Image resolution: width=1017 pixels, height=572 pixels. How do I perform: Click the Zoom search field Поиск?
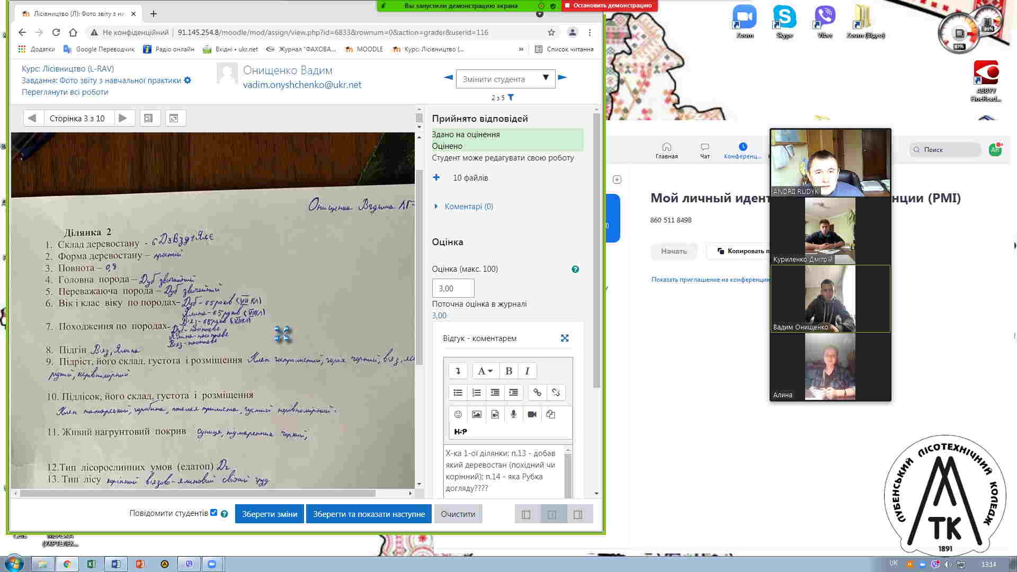pyautogui.click(x=945, y=150)
